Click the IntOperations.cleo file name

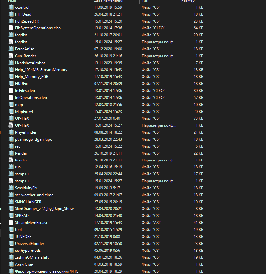(x=31, y=98)
